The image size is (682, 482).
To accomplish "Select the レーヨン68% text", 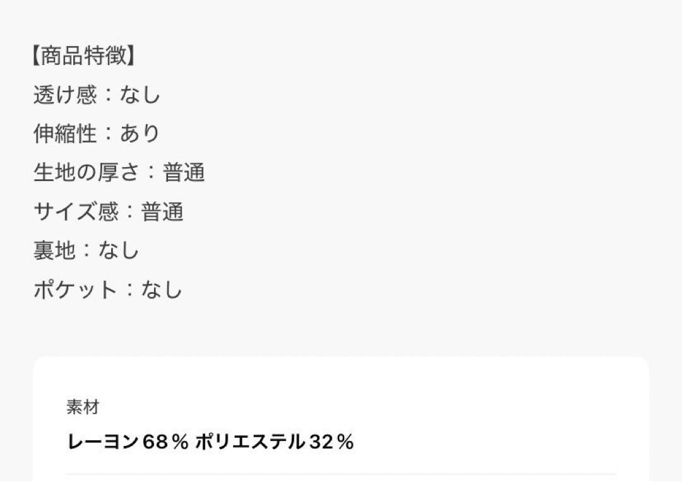I will point(128,442).
